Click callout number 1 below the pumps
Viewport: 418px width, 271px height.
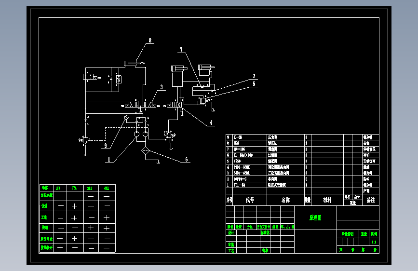(x=109, y=160)
